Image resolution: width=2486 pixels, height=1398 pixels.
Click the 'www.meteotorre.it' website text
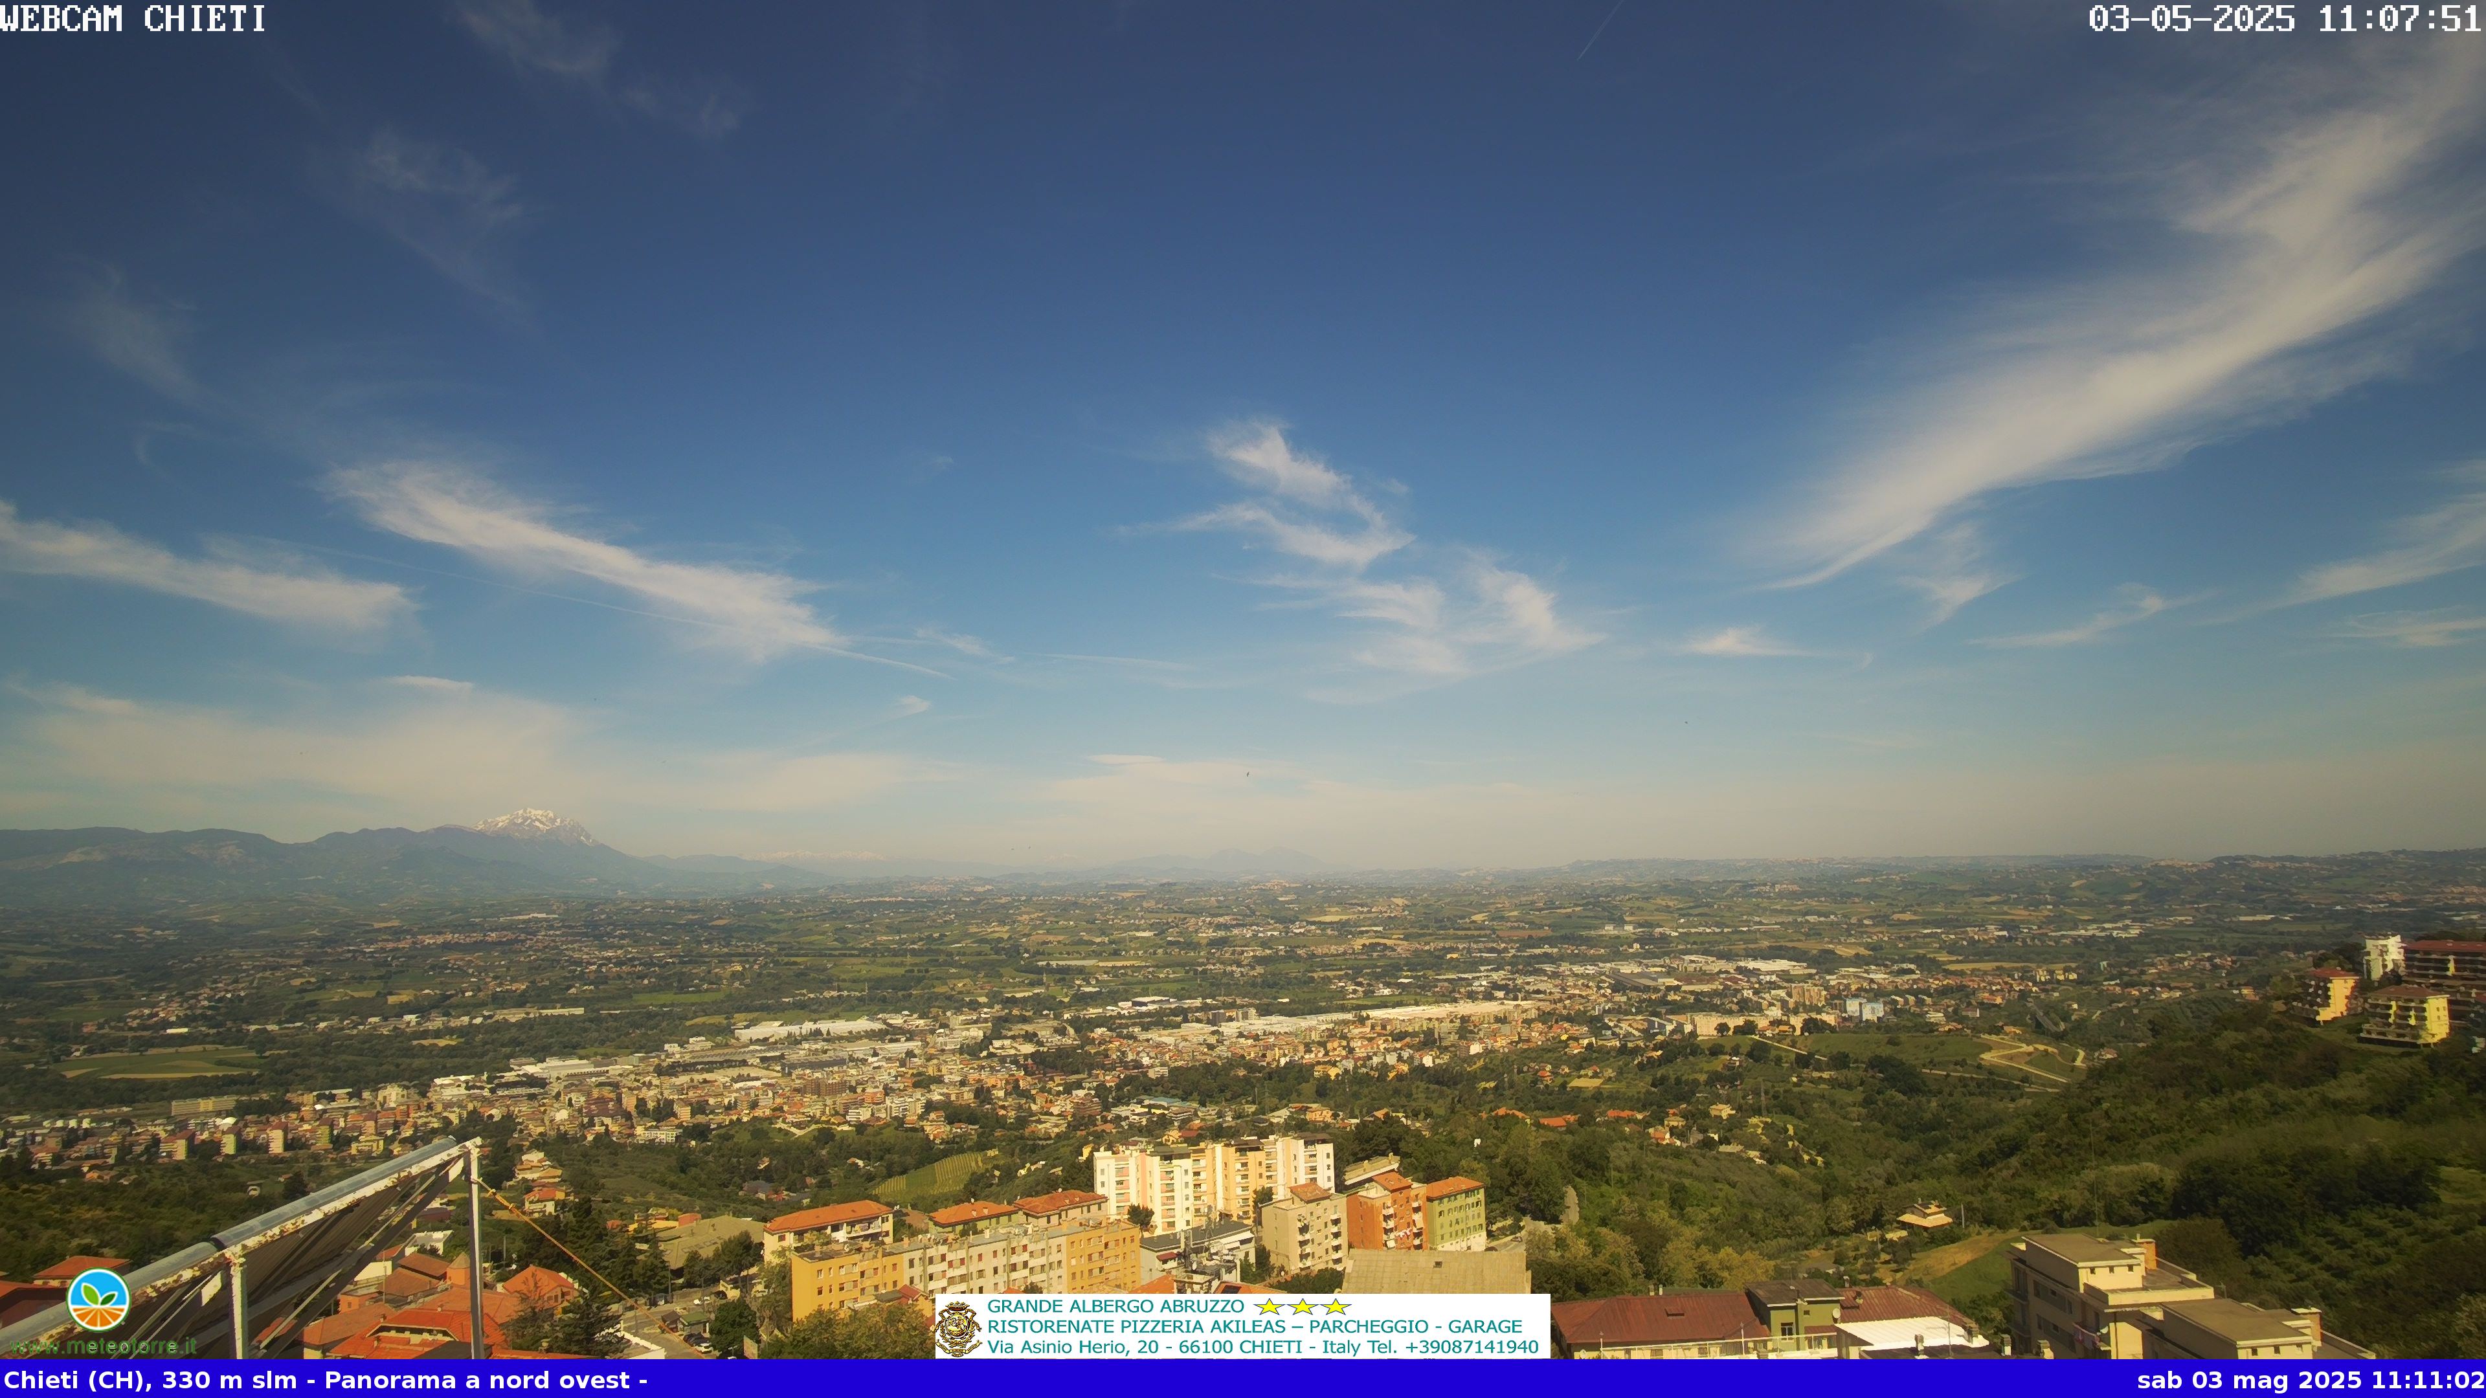[x=104, y=1346]
